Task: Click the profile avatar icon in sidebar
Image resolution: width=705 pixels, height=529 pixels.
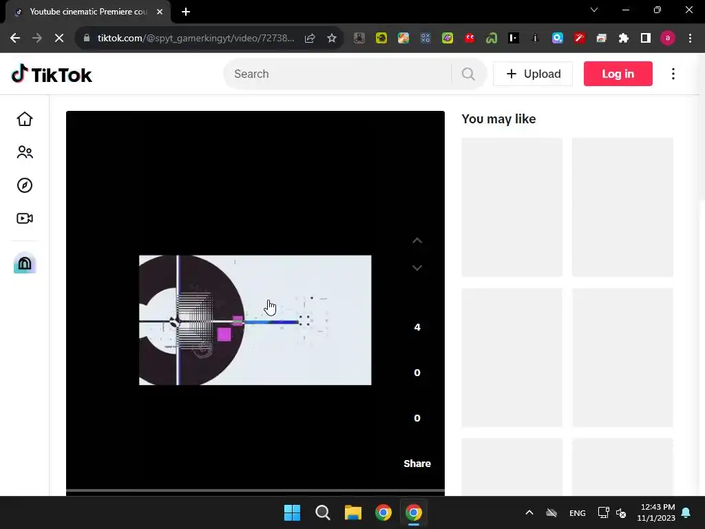Action: pos(25,262)
